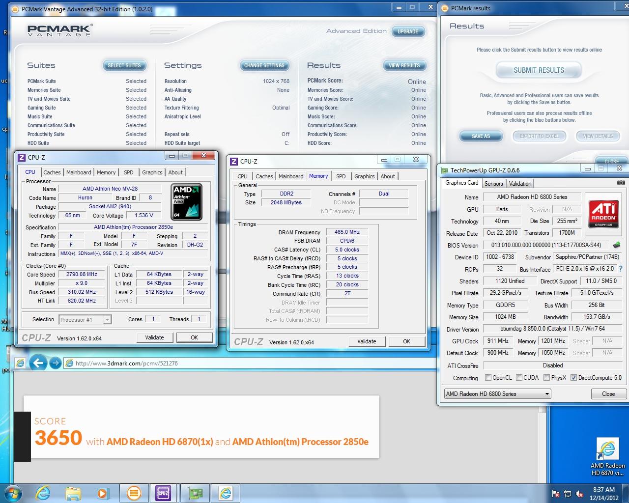Open Windows Explorer folder icon on taskbar
This screenshot has height=503, width=629.
73,493
